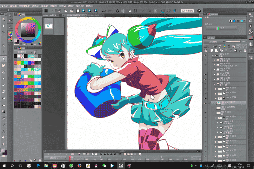This screenshot has width=254, height=169.
Task: Pick the black swatch in color set top row
Action: point(16,56)
